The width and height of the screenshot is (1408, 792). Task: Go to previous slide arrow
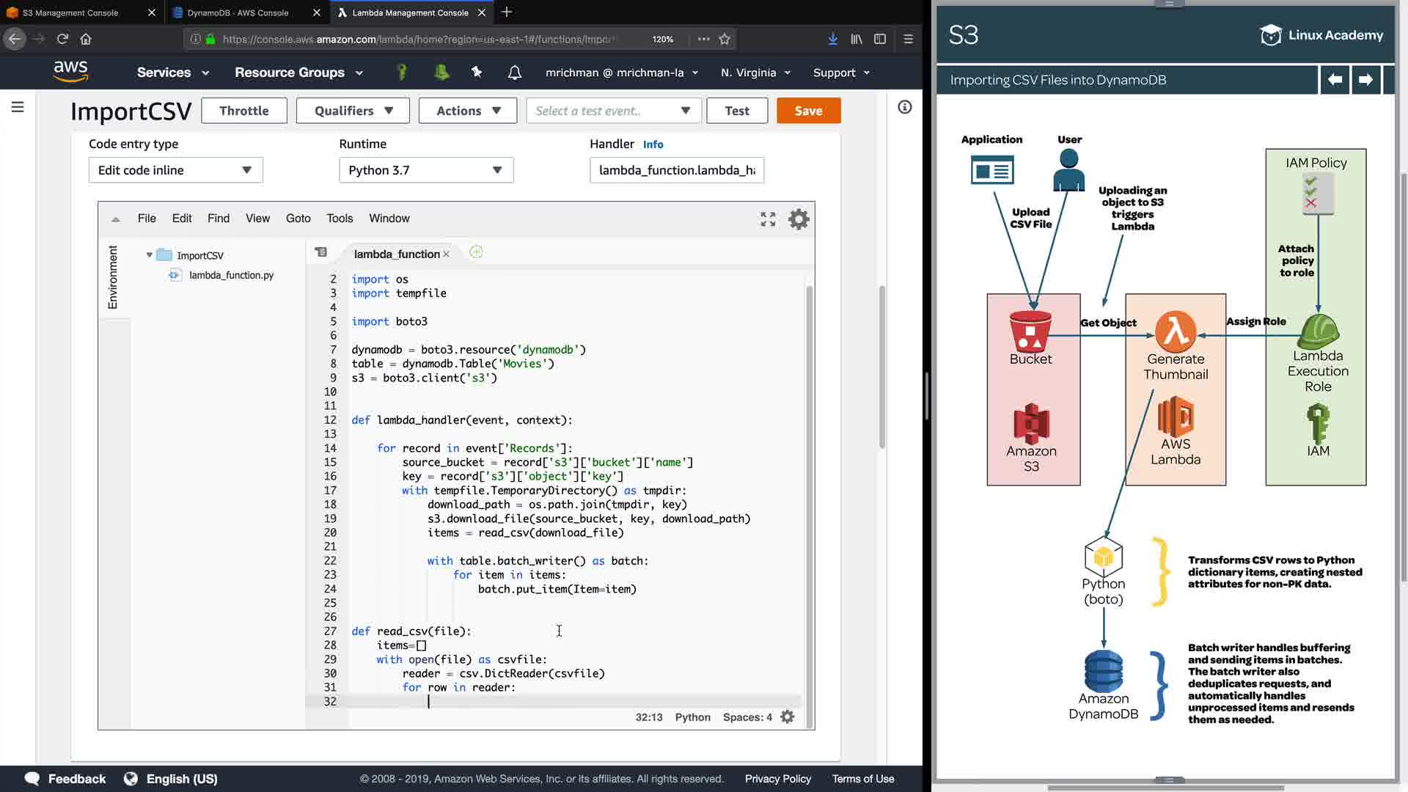[x=1335, y=80]
